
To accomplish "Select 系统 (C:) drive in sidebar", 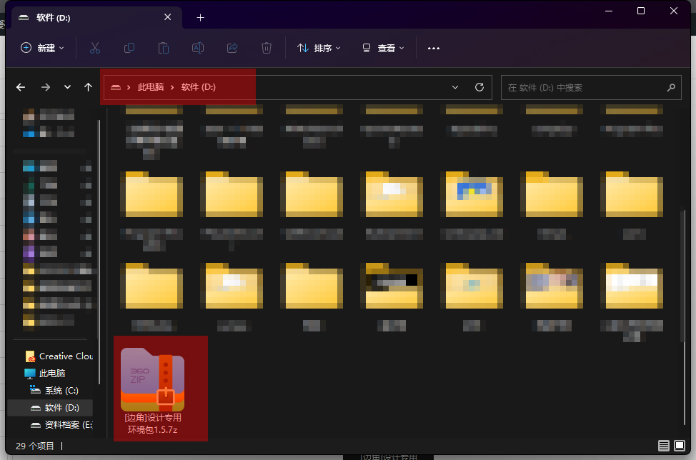I will click(x=54, y=390).
